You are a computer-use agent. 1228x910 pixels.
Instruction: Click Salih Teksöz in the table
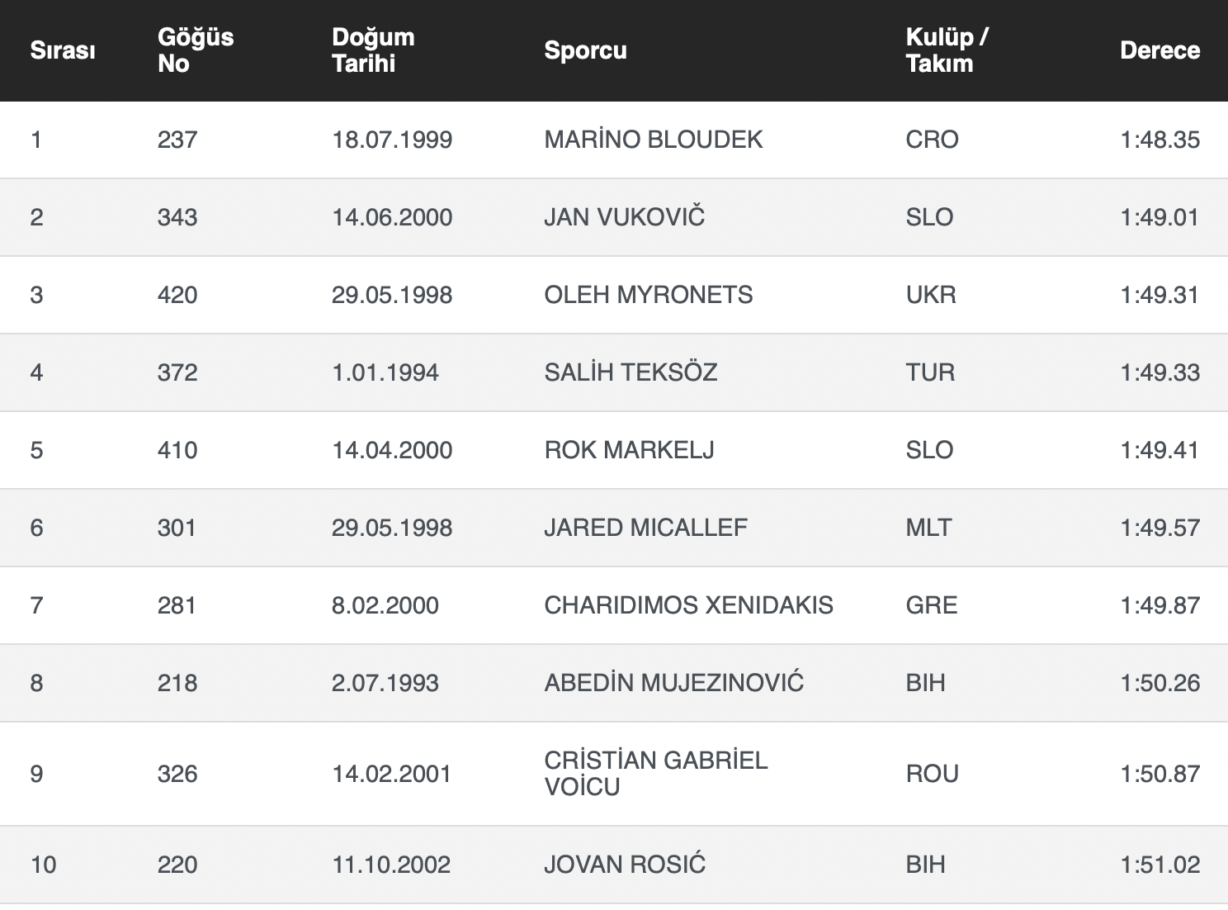[x=631, y=372]
